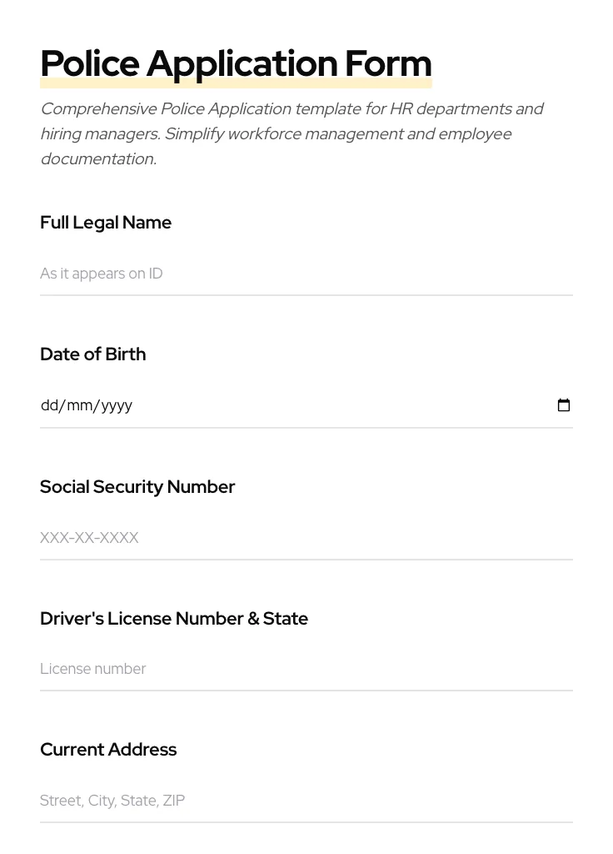
Task: Click the License number placeholder text
Action: pyautogui.click(x=93, y=669)
